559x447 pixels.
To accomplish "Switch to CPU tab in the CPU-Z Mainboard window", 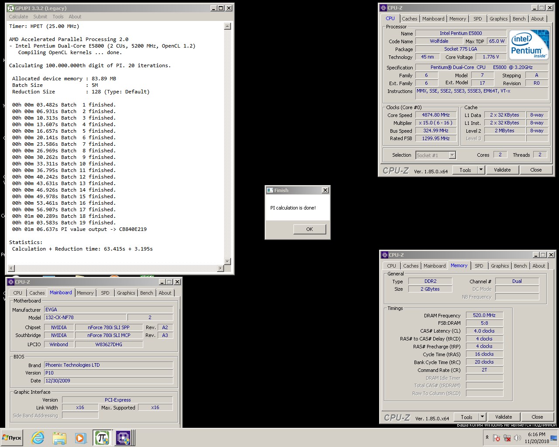I will coord(17,293).
